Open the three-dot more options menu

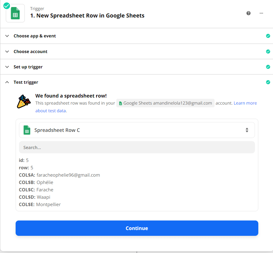tap(261, 13)
